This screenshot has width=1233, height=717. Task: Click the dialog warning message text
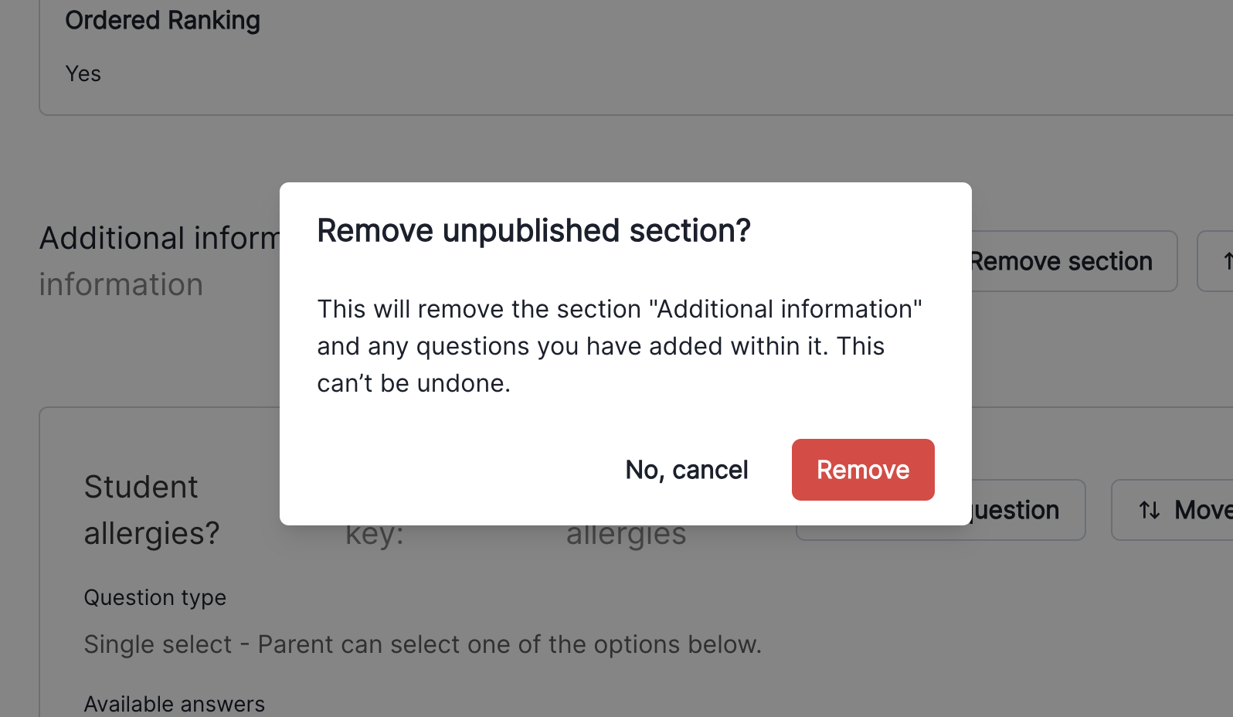pos(619,345)
